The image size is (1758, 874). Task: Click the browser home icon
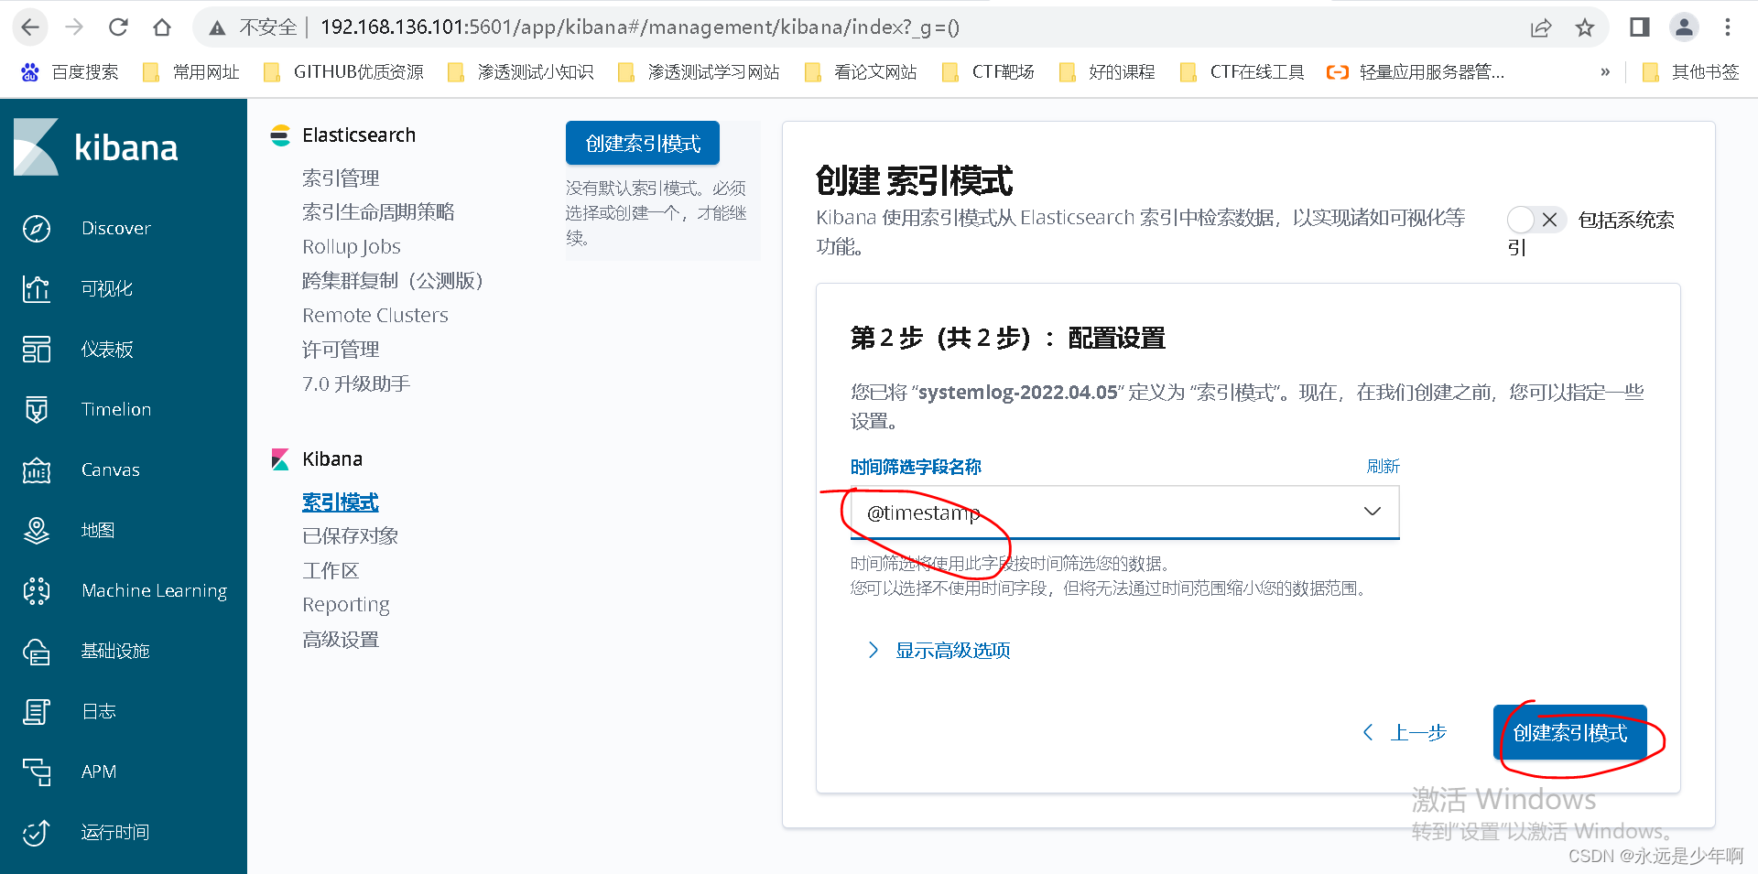pyautogui.click(x=162, y=27)
